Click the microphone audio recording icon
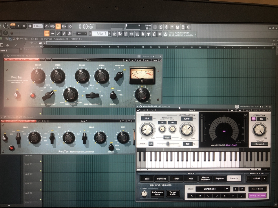The width and height of the screenshot is (278, 208). tap(166, 27)
